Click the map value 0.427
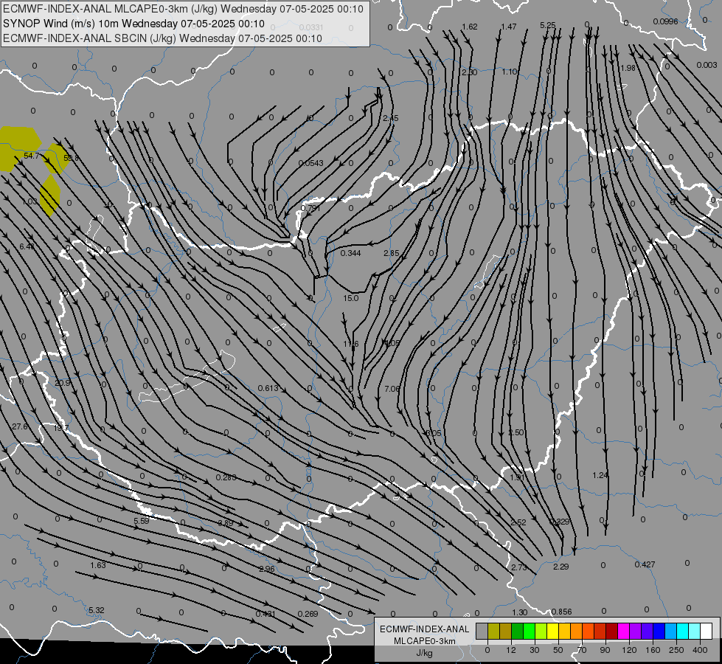 pyautogui.click(x=645, y=564)
